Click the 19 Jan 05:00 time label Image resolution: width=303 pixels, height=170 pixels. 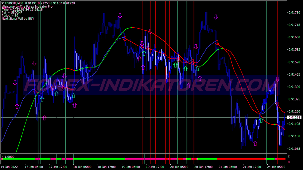pos(131,167)
